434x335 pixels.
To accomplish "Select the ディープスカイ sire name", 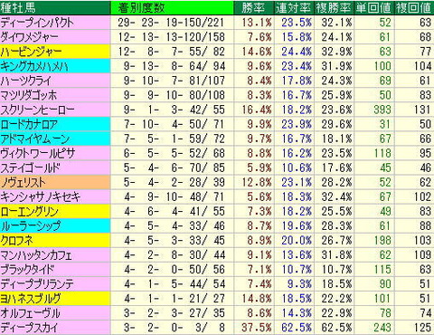I will click(29, 328).
